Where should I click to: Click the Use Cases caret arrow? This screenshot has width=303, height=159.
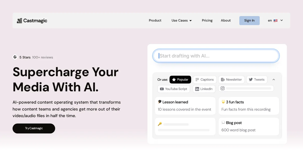[191, 21]
